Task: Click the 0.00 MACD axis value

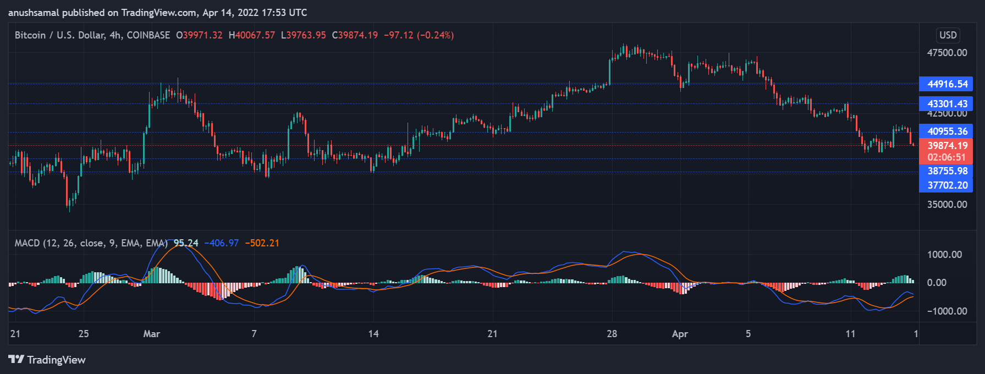Action: click(937, 283)
